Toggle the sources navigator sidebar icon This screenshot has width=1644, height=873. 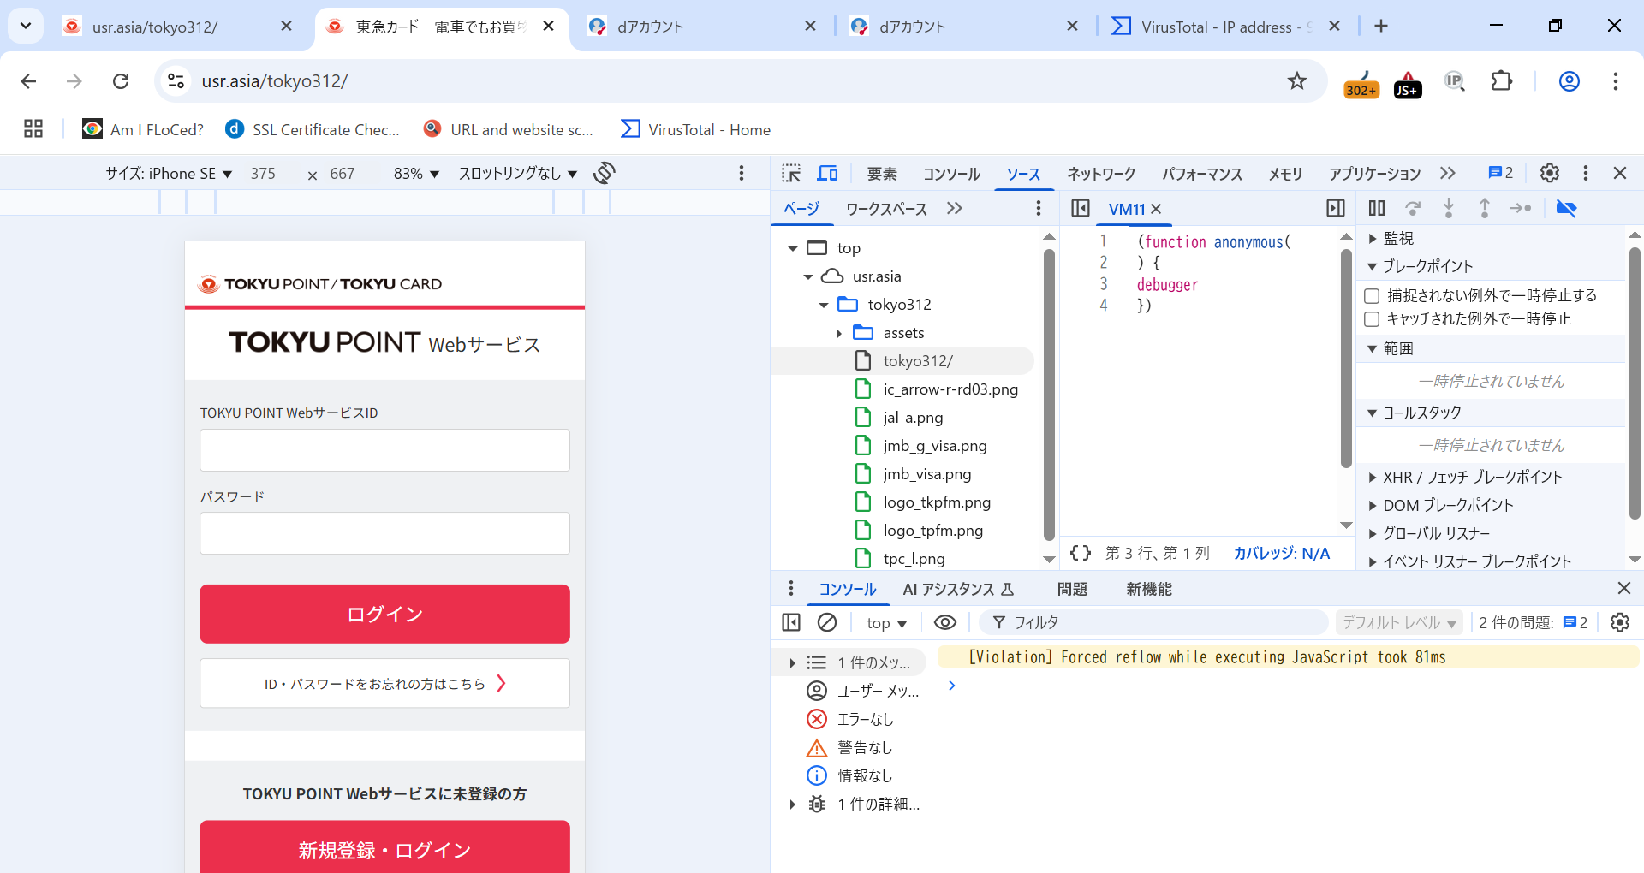point(1081,208)
